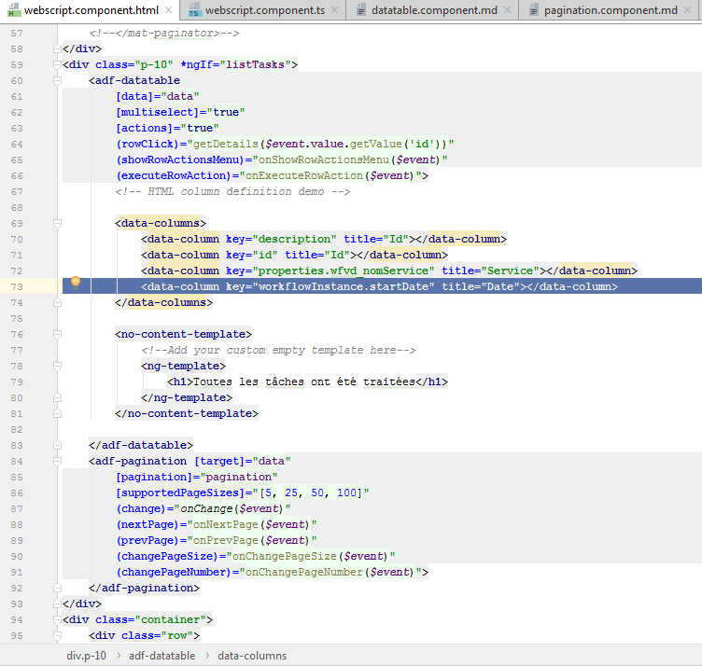Click title="Service" on line 72

[x=491, y=271]
